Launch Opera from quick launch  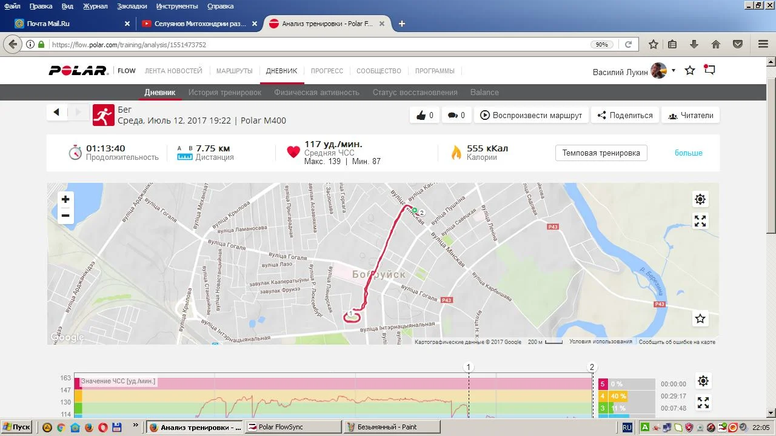[103, 427]
